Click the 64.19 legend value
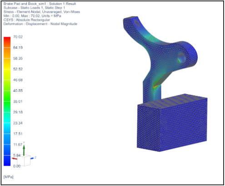 click(18, 48)
